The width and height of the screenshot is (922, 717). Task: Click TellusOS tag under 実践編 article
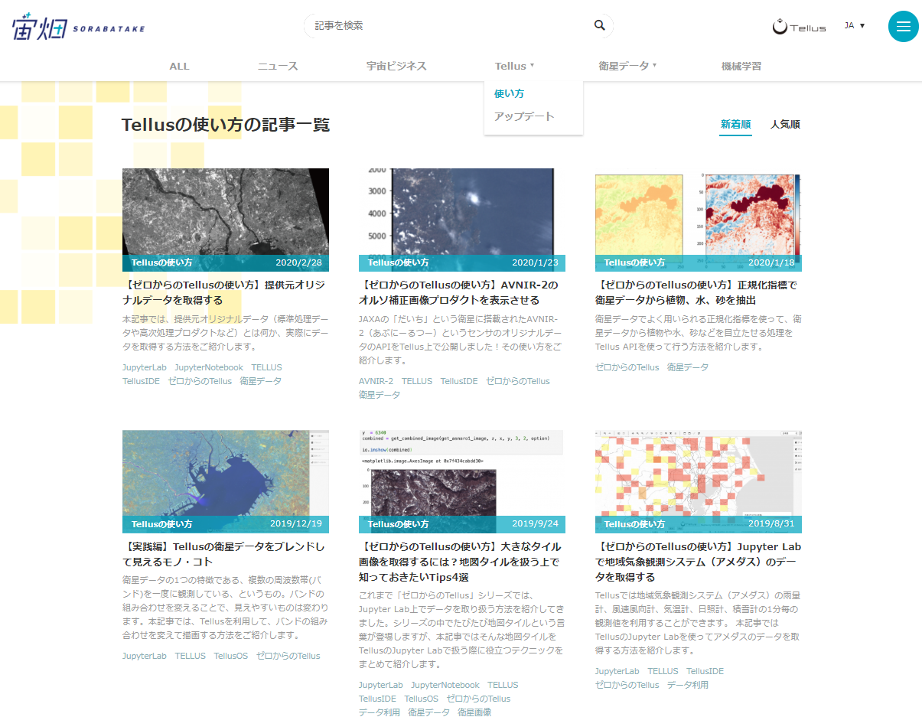point(231,656)
